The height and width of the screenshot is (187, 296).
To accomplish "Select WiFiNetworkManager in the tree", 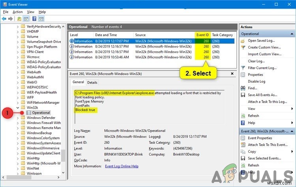I will point(43,103).
